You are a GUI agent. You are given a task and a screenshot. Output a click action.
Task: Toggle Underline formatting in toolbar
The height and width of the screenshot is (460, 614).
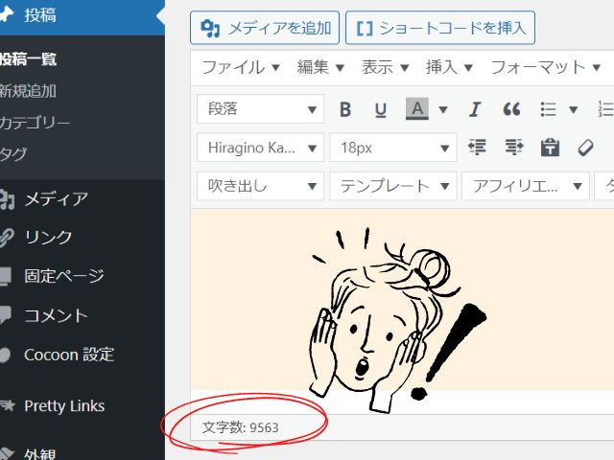pos(380,109)
